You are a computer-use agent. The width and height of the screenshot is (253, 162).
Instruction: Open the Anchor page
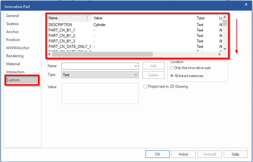(x=13, y=32)
